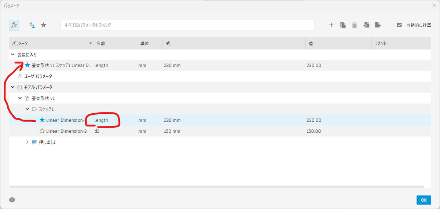
Task: Click the 単位 column header
Action: tap(150, 43)
